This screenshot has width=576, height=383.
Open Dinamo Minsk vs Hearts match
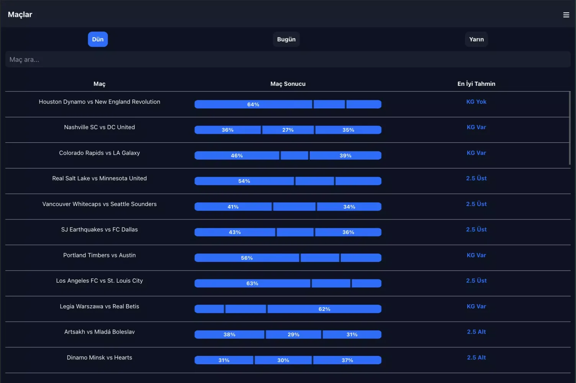click(100, 357)
